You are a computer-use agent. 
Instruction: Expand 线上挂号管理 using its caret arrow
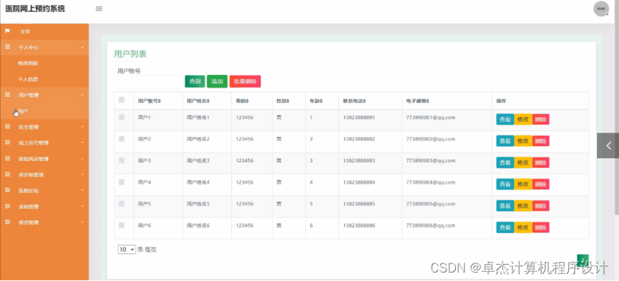(x=82, y=143)
